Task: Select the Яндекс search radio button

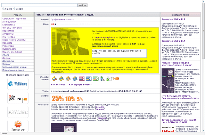Action: 3,9
